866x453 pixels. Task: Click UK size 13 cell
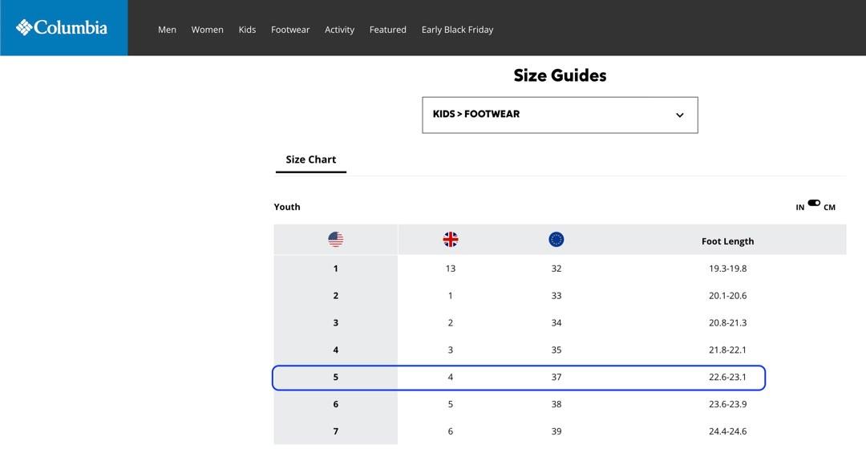(450, 269)
